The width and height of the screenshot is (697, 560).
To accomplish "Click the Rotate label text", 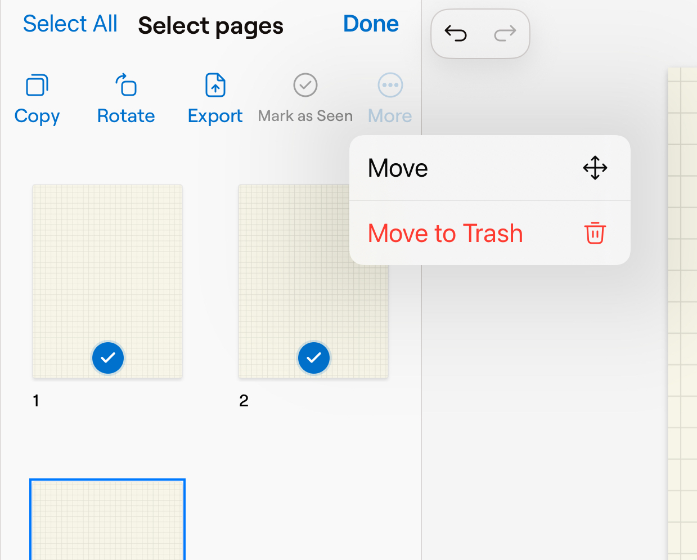I will coord(126,116).
